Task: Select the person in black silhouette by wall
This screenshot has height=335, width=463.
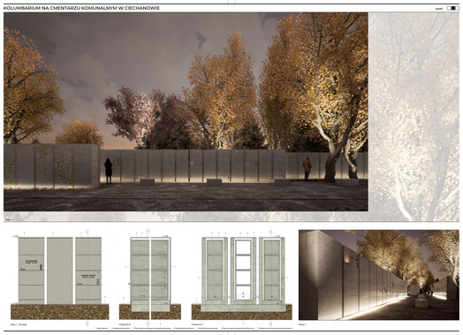Action: pyautogui.click(x=109, y=171)
